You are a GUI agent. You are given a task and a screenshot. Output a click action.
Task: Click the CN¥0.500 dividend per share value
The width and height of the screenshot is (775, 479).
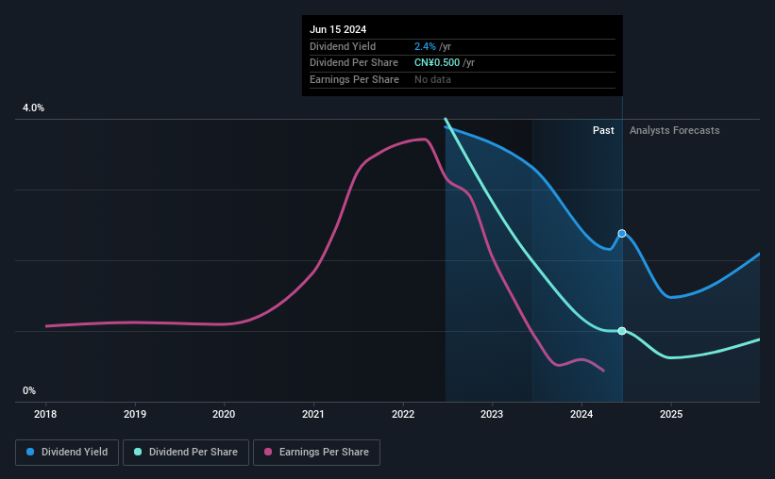(x=437, y=63)
